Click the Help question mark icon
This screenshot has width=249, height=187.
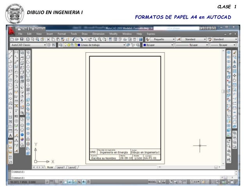pos(141,39)
